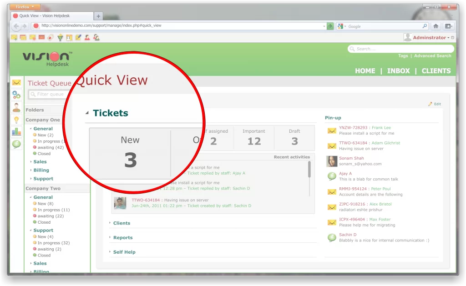The width and height of the screenshot is (466, 286).
Task: Click the browser home icon
Action: (436, 26)
